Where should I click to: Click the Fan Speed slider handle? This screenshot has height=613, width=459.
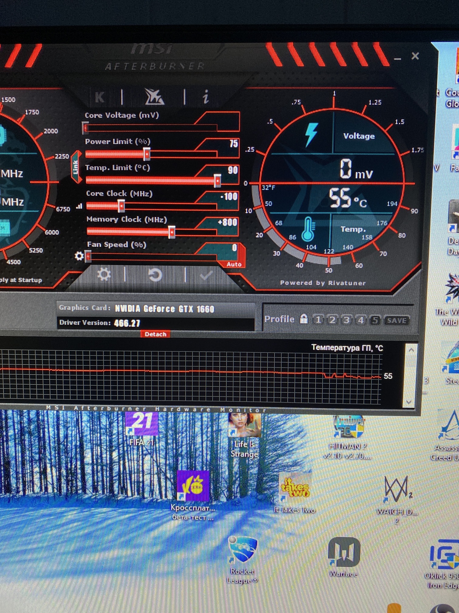[x=88, y=256]
